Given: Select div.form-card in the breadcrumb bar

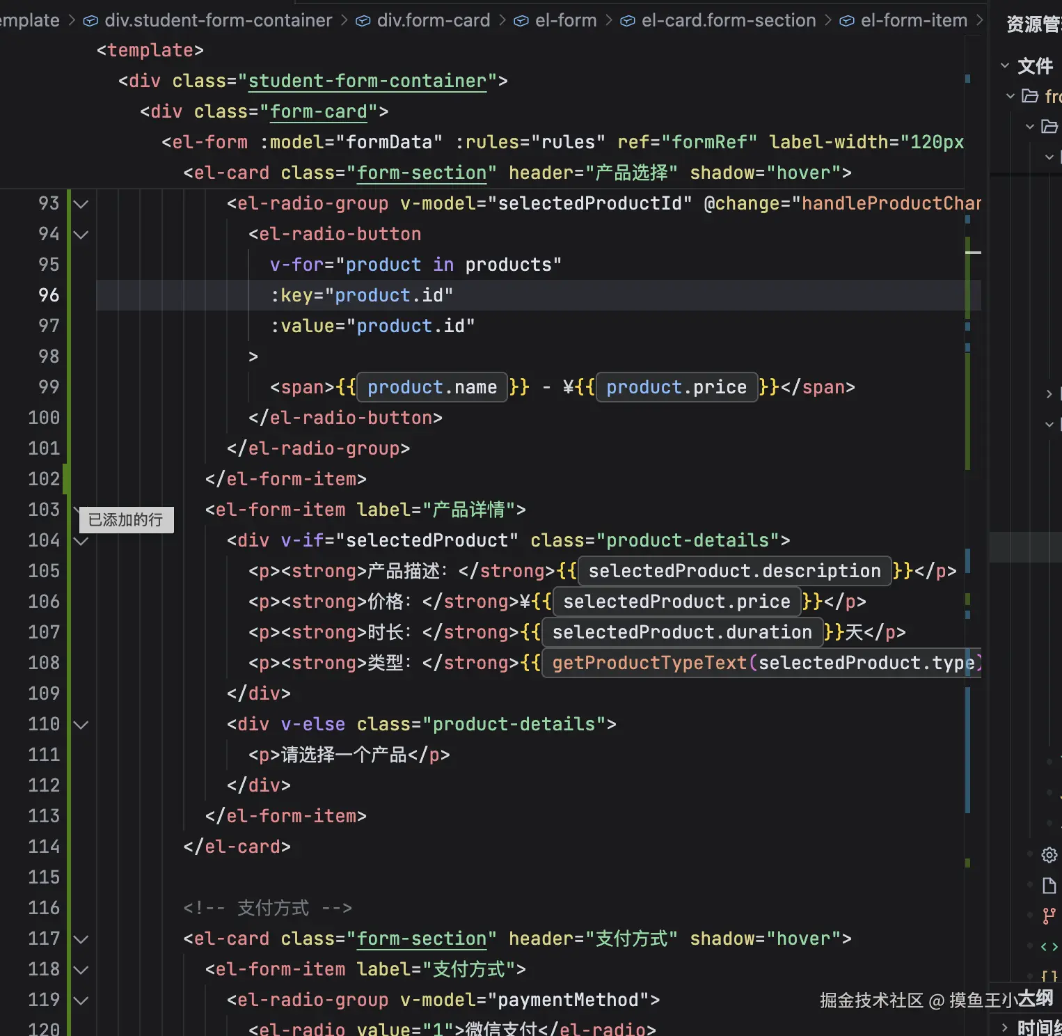Looking at the screenshot, I should pyautogui.click(x=433, y=21).
